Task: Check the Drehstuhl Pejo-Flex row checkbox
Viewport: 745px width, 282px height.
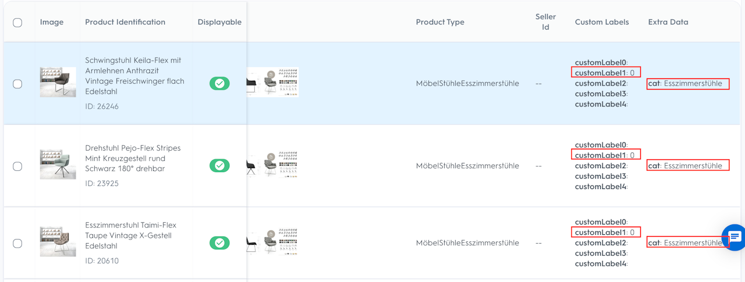Action: click(x=17, y=166)
